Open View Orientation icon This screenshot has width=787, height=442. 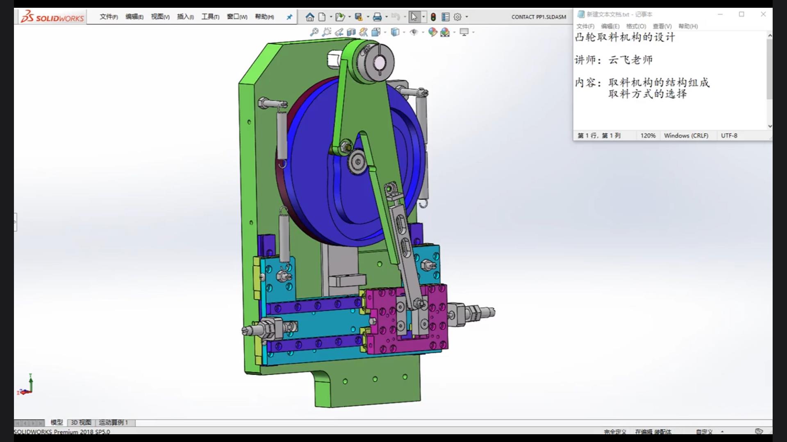point(376,32)
